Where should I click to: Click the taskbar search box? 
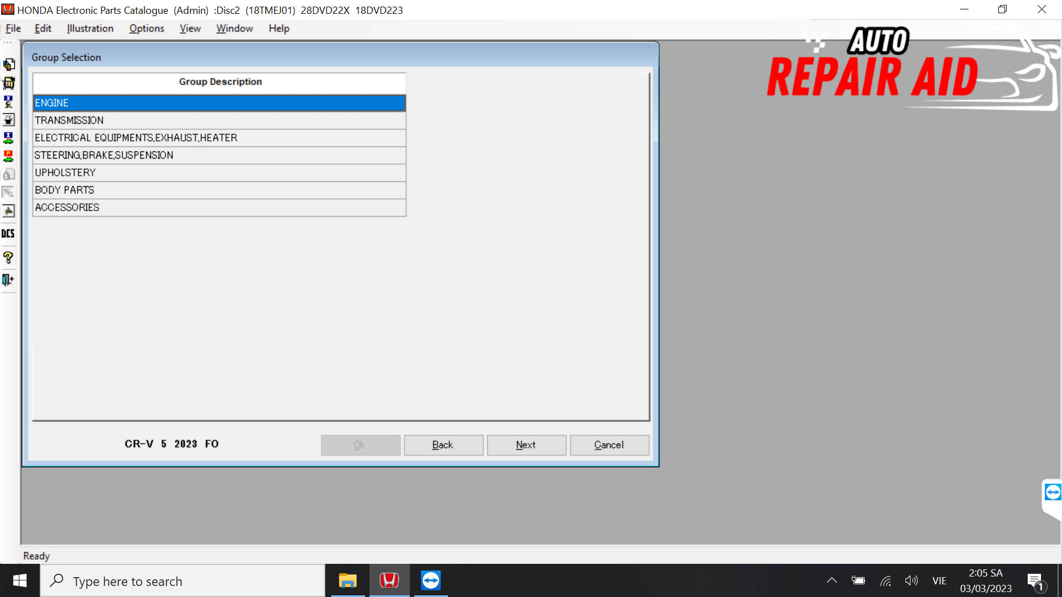[183, 581]
